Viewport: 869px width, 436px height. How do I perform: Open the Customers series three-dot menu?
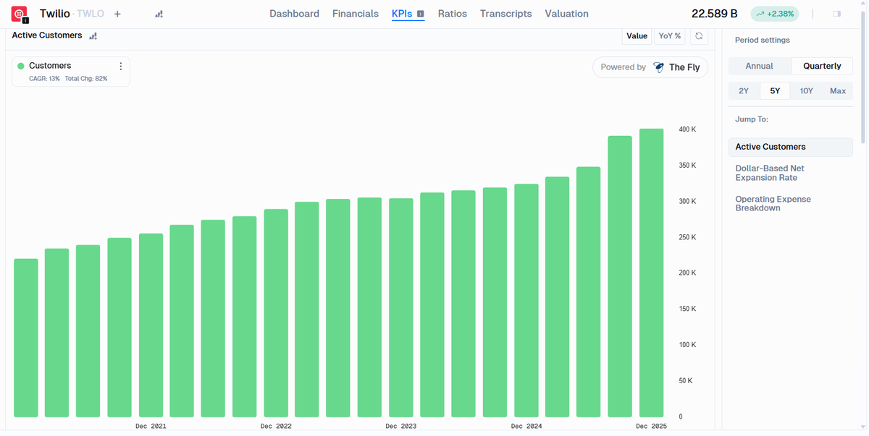tap(121, 66)
